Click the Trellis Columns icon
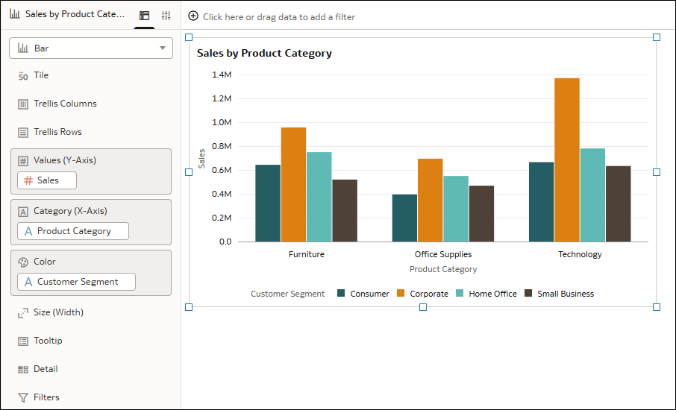The height and width of the screenshot is (410, 676). 23,104
